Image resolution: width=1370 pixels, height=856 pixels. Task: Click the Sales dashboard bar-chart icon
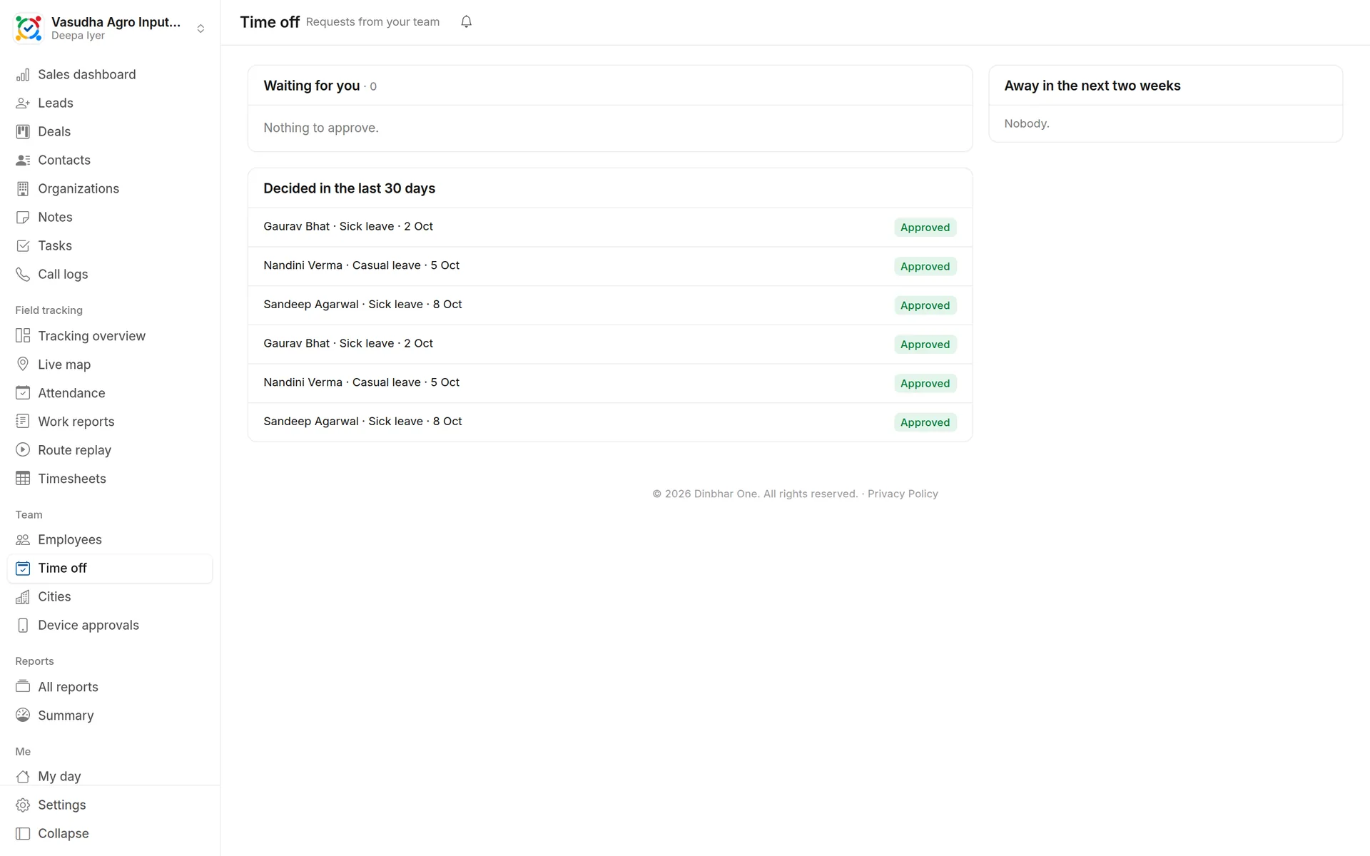pyautogui.click(x=23, y=75)
